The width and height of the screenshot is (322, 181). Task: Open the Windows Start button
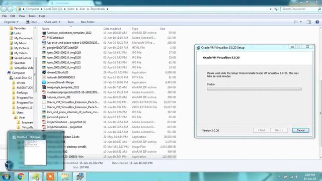click(x=6, y=176)
